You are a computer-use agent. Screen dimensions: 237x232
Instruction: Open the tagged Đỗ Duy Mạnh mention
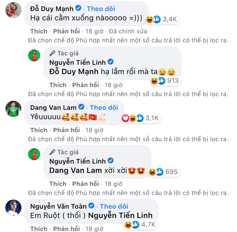pyautogui.click(x=74, y=72)
